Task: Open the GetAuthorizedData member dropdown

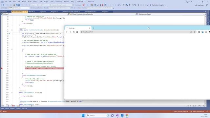Action: pyautogui.click(x=170, y=14)
